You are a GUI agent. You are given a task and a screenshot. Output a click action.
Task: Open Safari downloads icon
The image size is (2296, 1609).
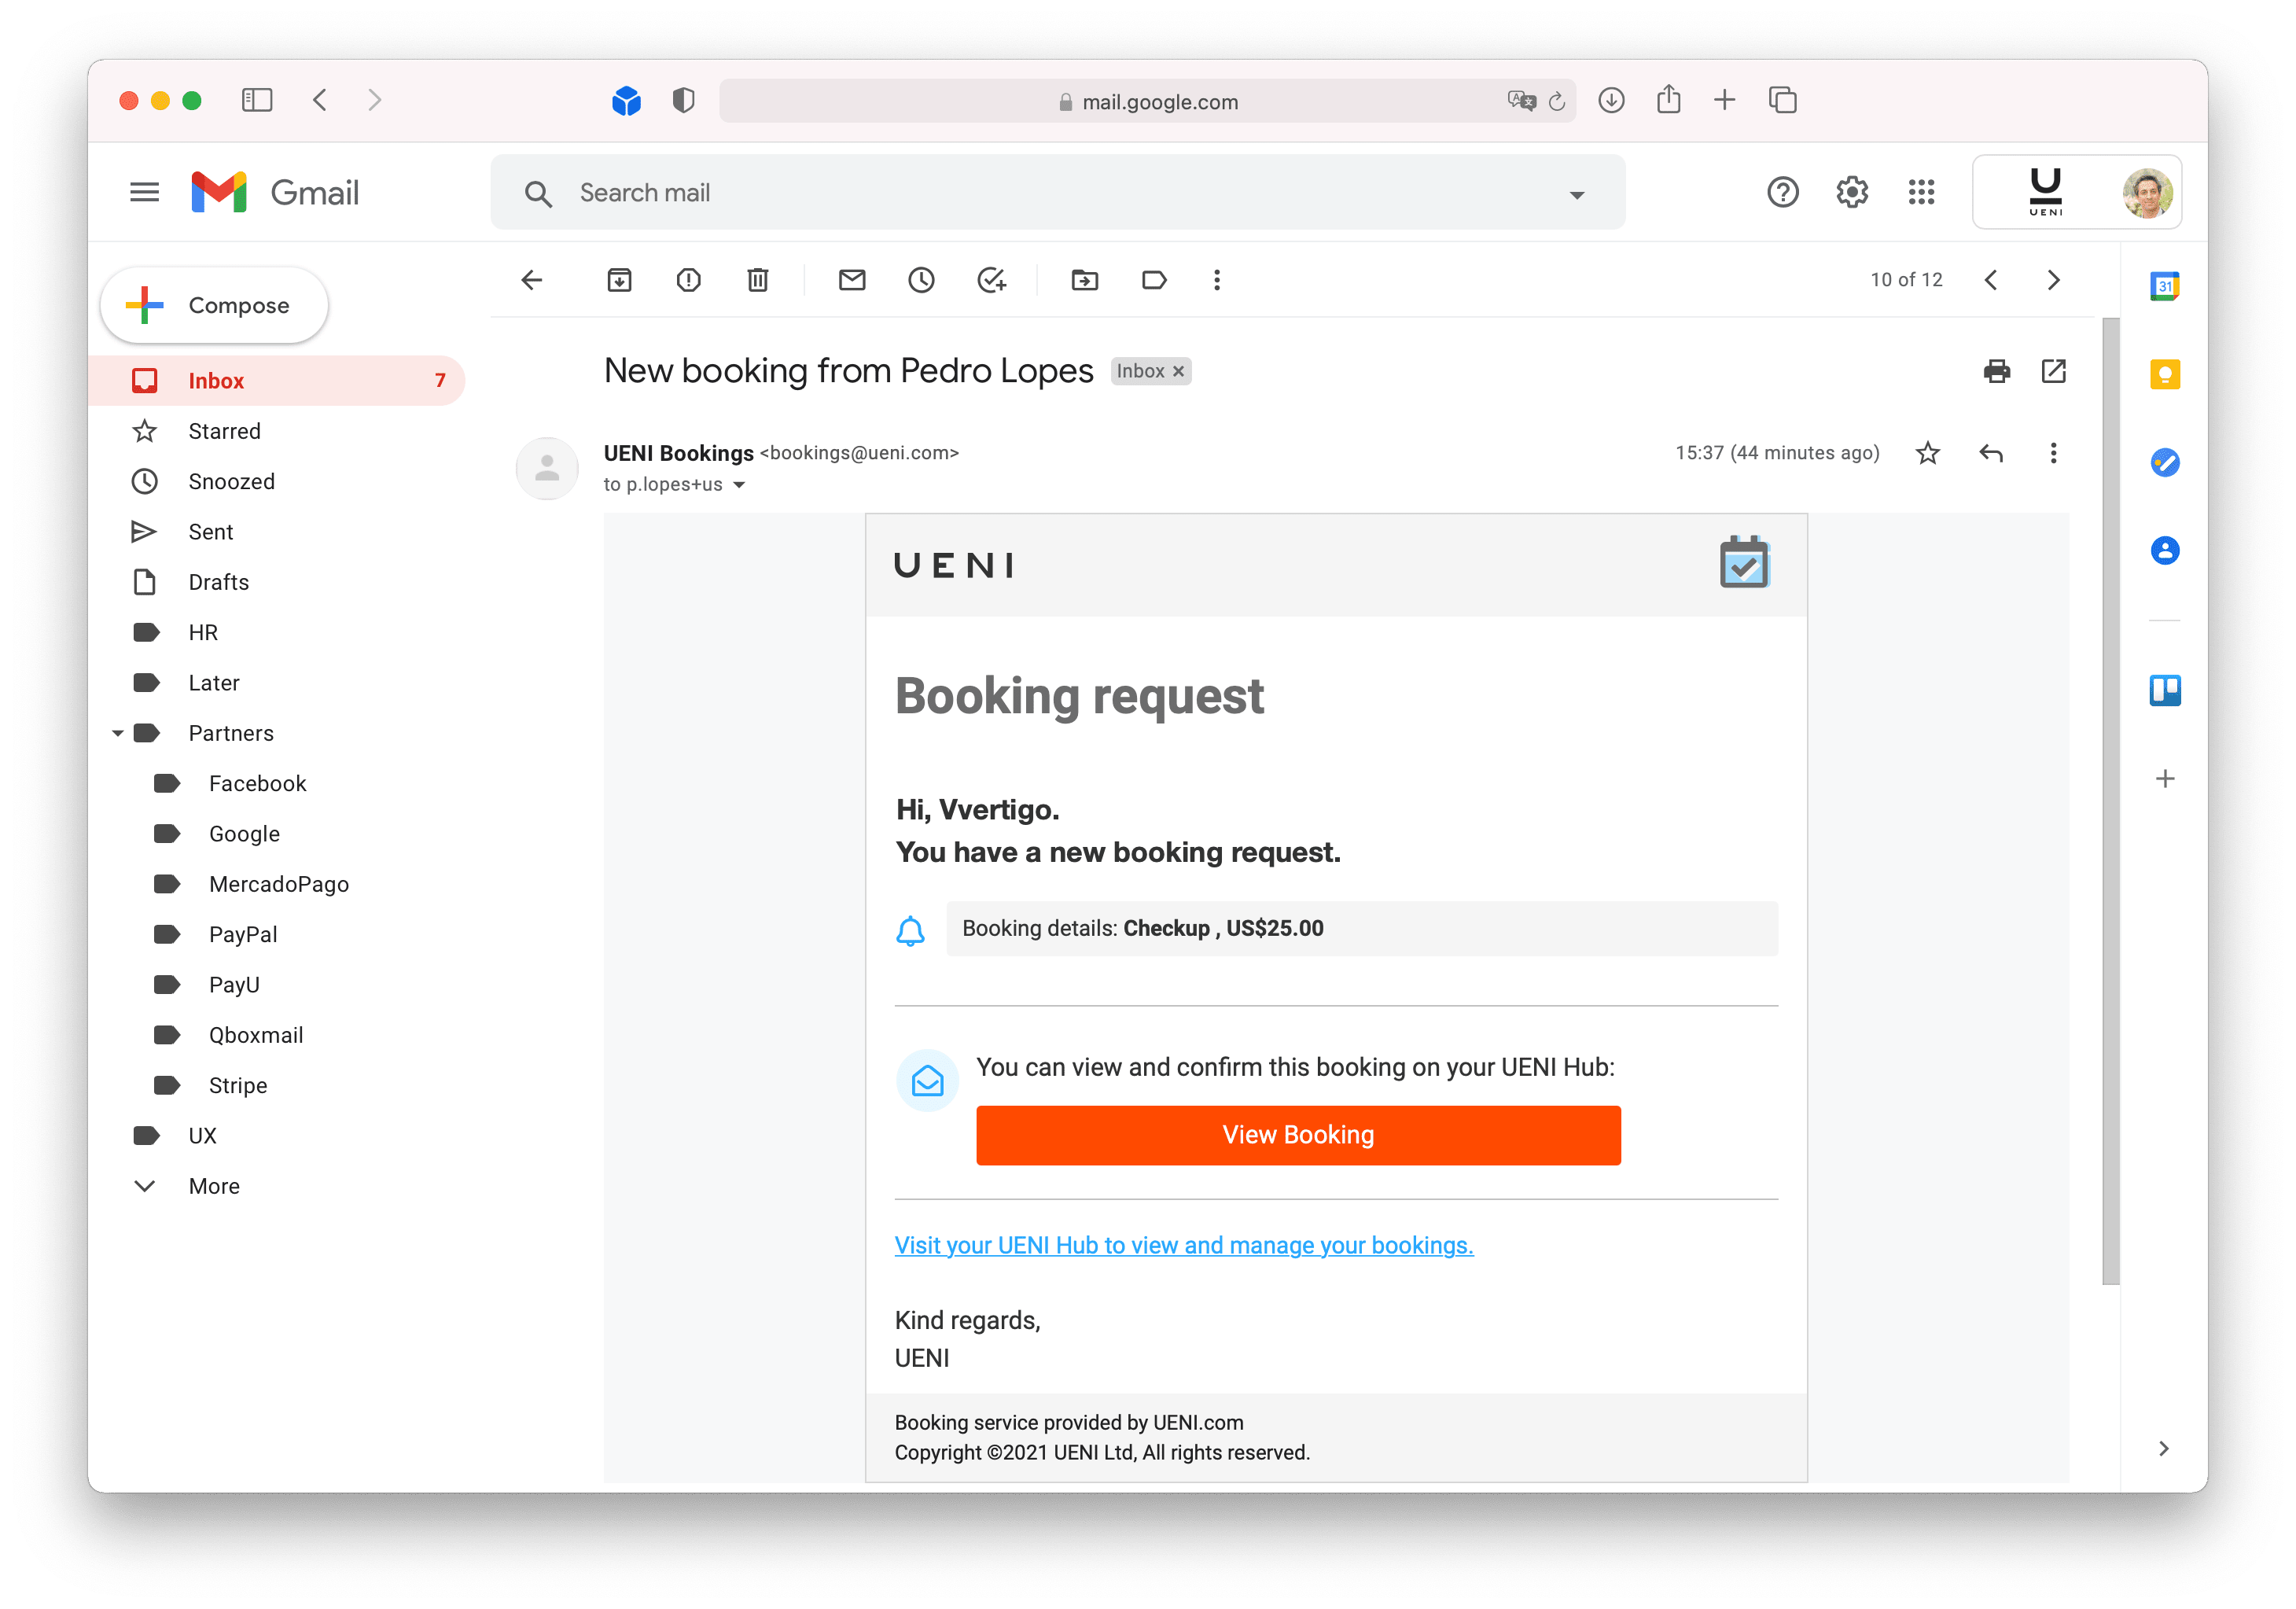pyautogui.click(x=1611, y=100)
